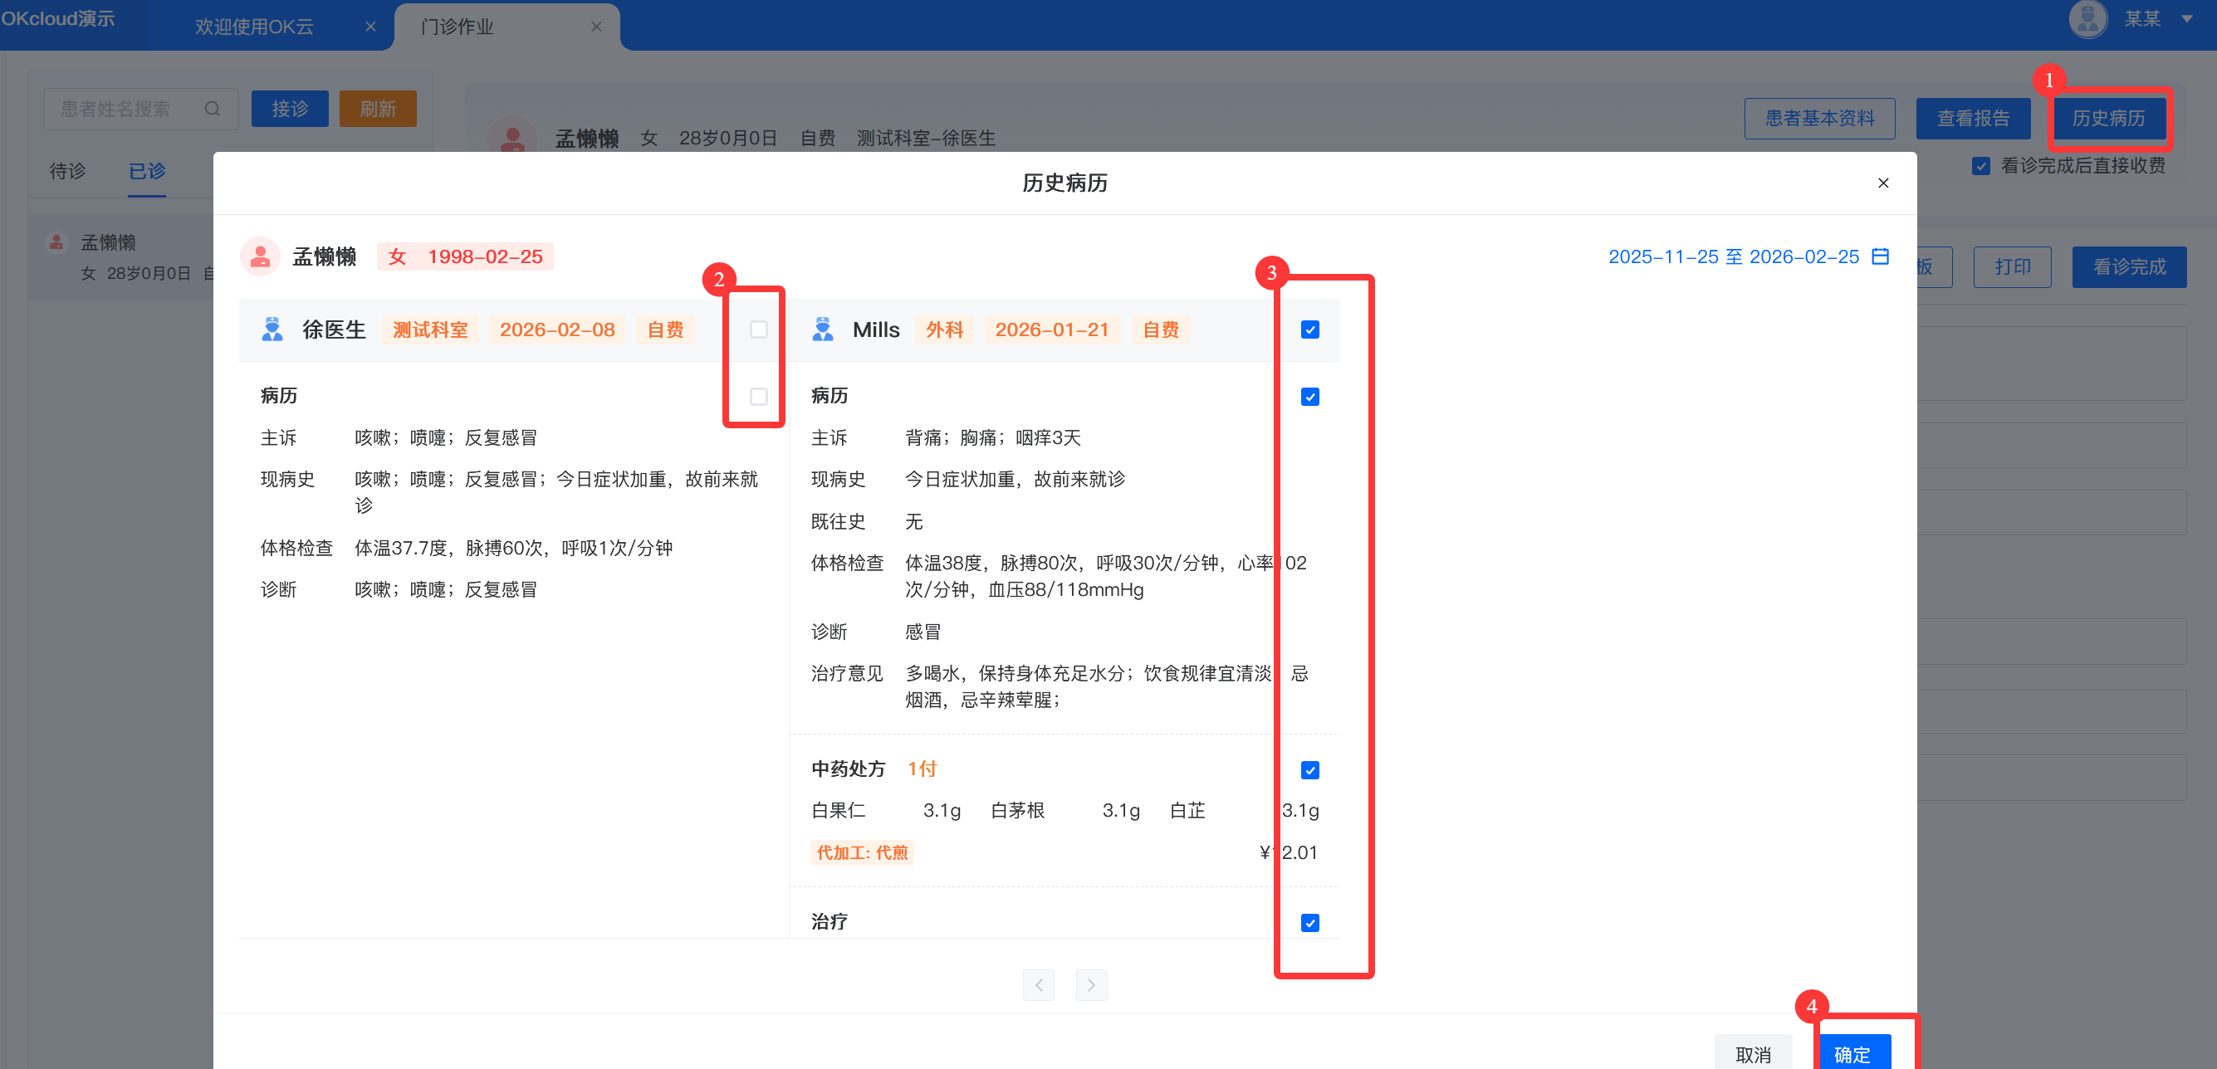Switch to the 待诊 tab
The width and height of the screenshot is (2217, 1069).
(x=67, y=171)
